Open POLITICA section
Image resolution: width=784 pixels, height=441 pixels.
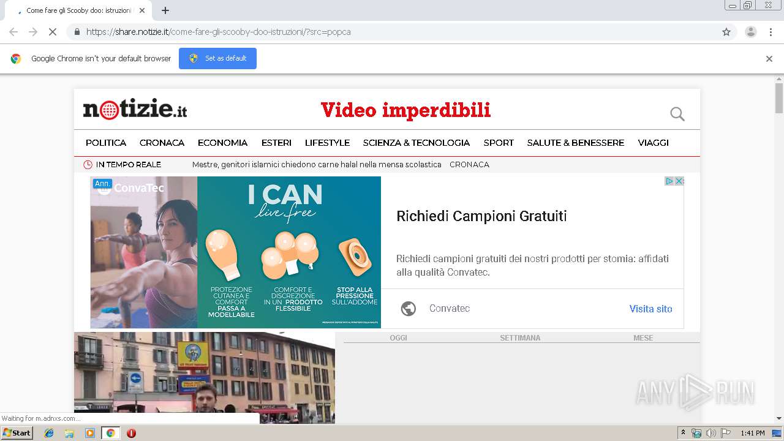(x=106, y=143)
